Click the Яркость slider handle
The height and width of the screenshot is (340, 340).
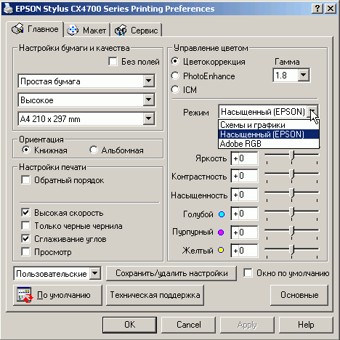[x=292, y=155]
